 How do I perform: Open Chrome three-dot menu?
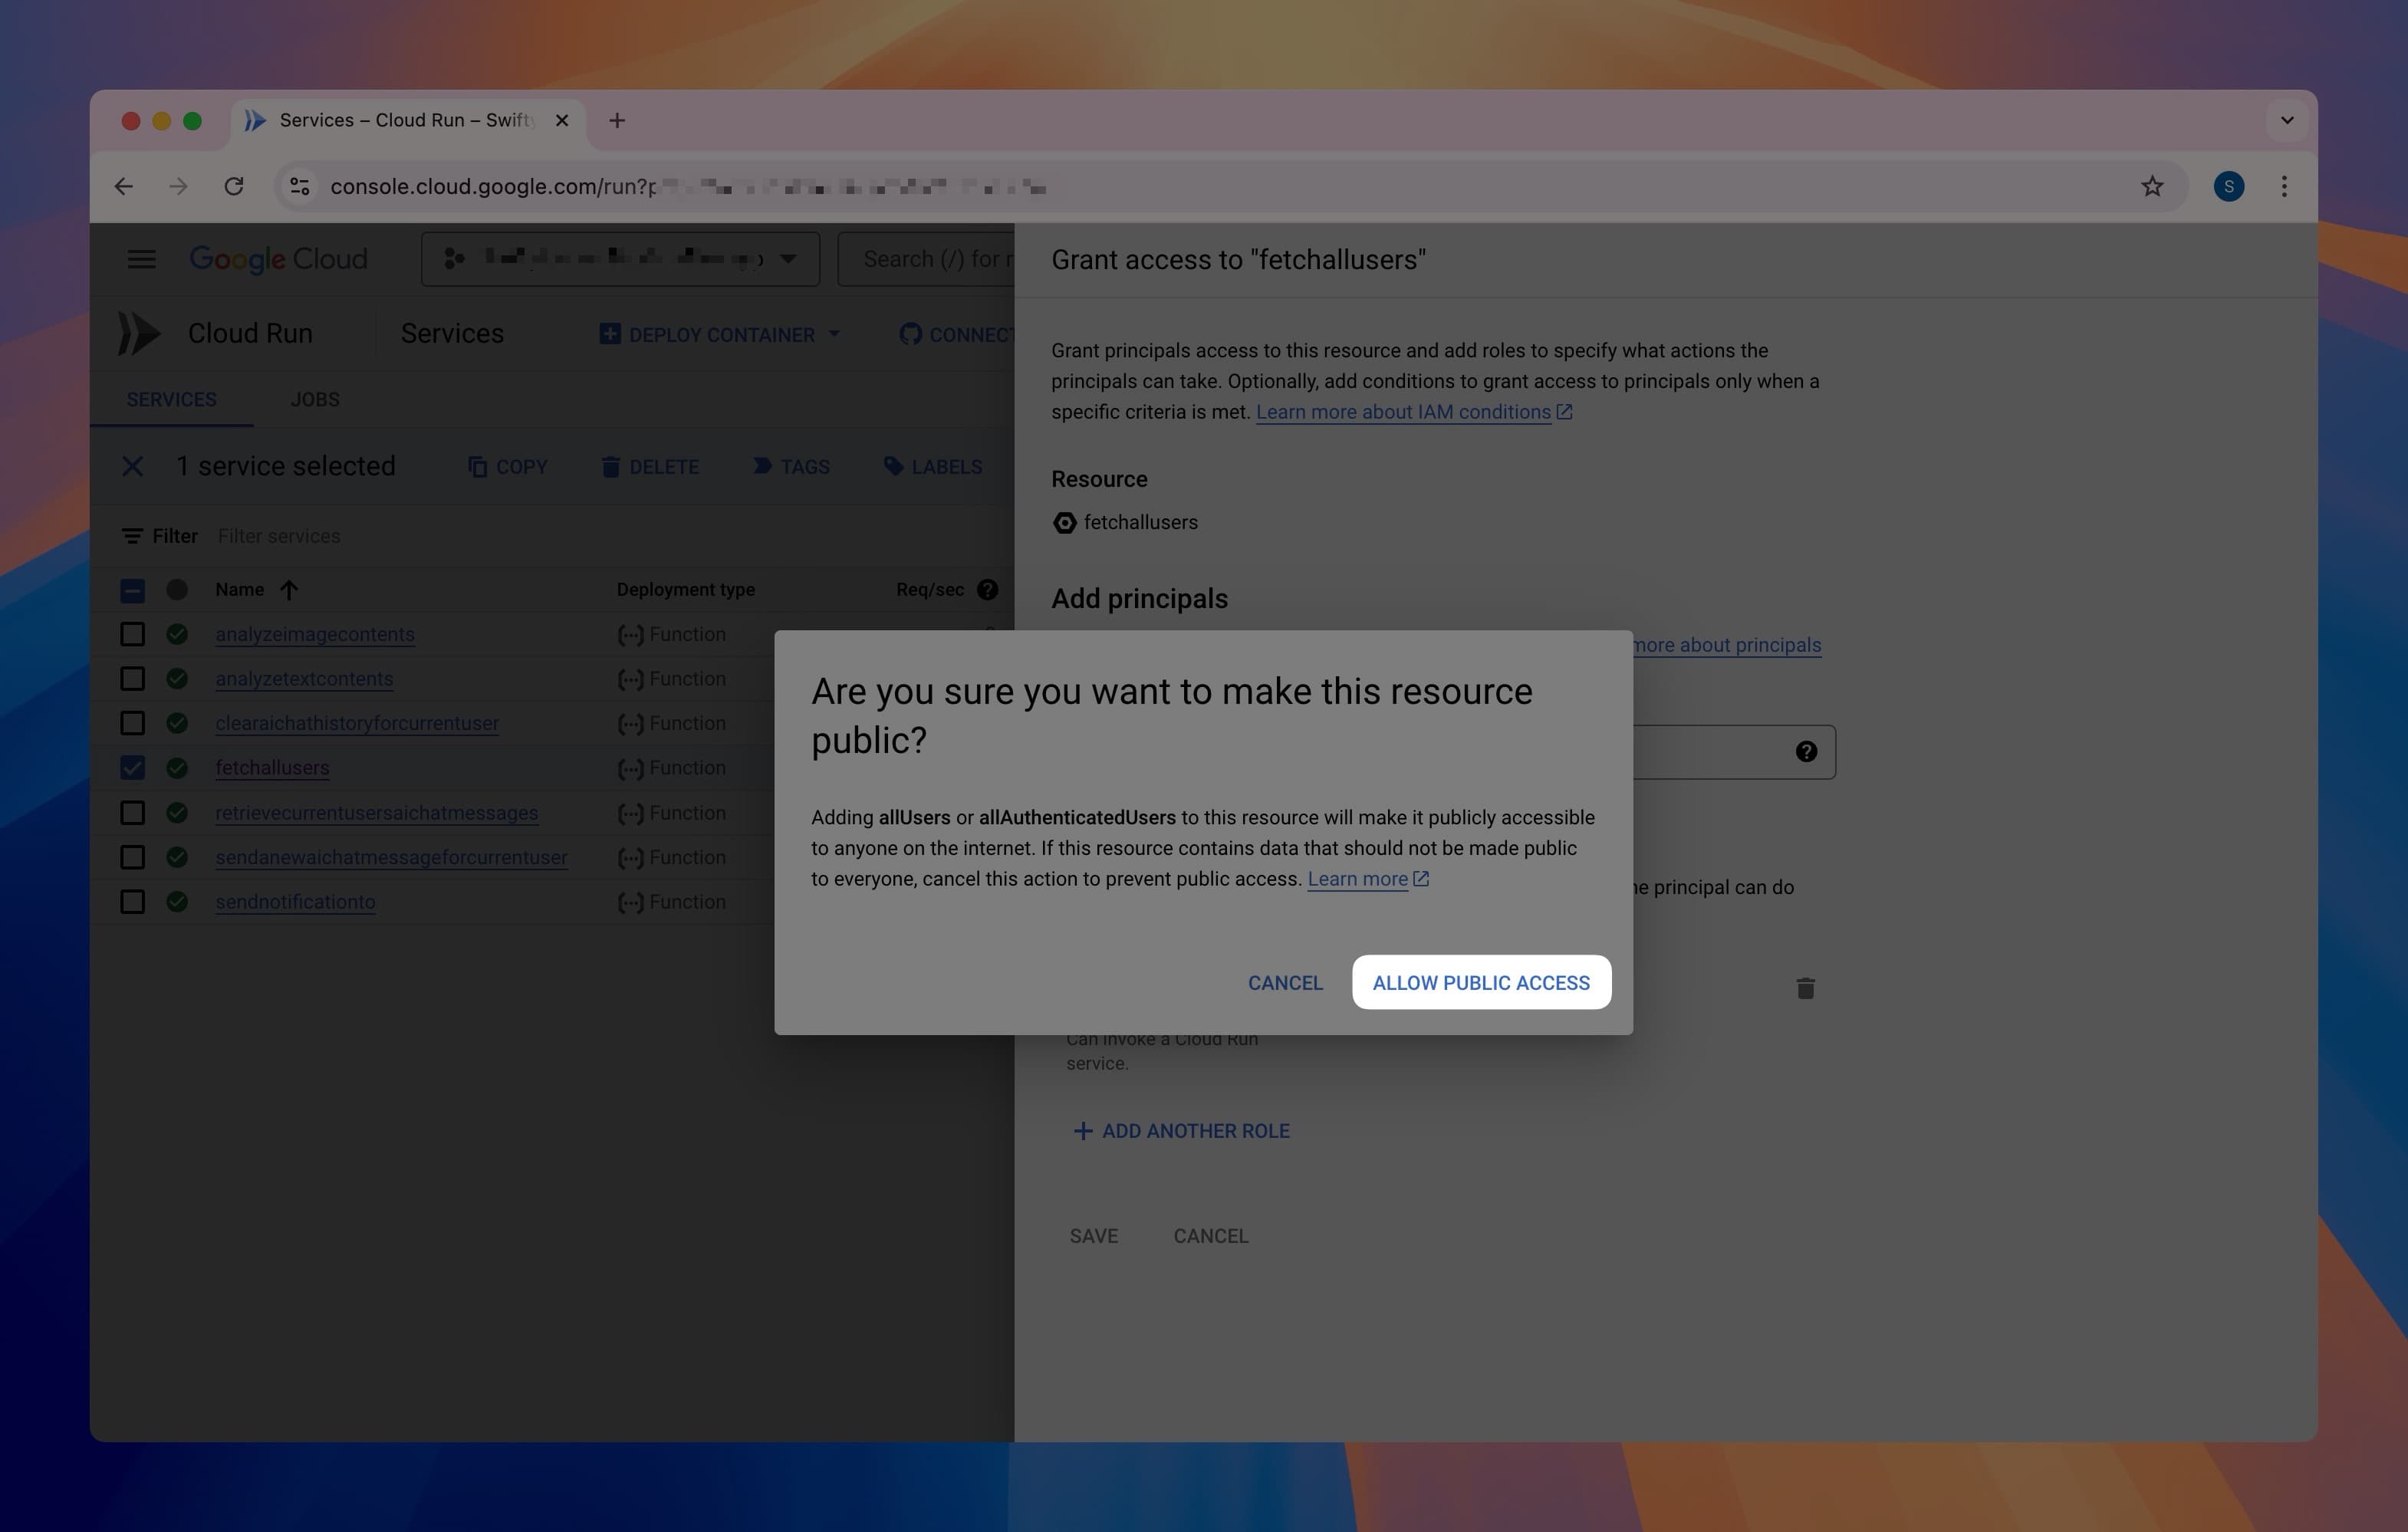[2284, 186]
